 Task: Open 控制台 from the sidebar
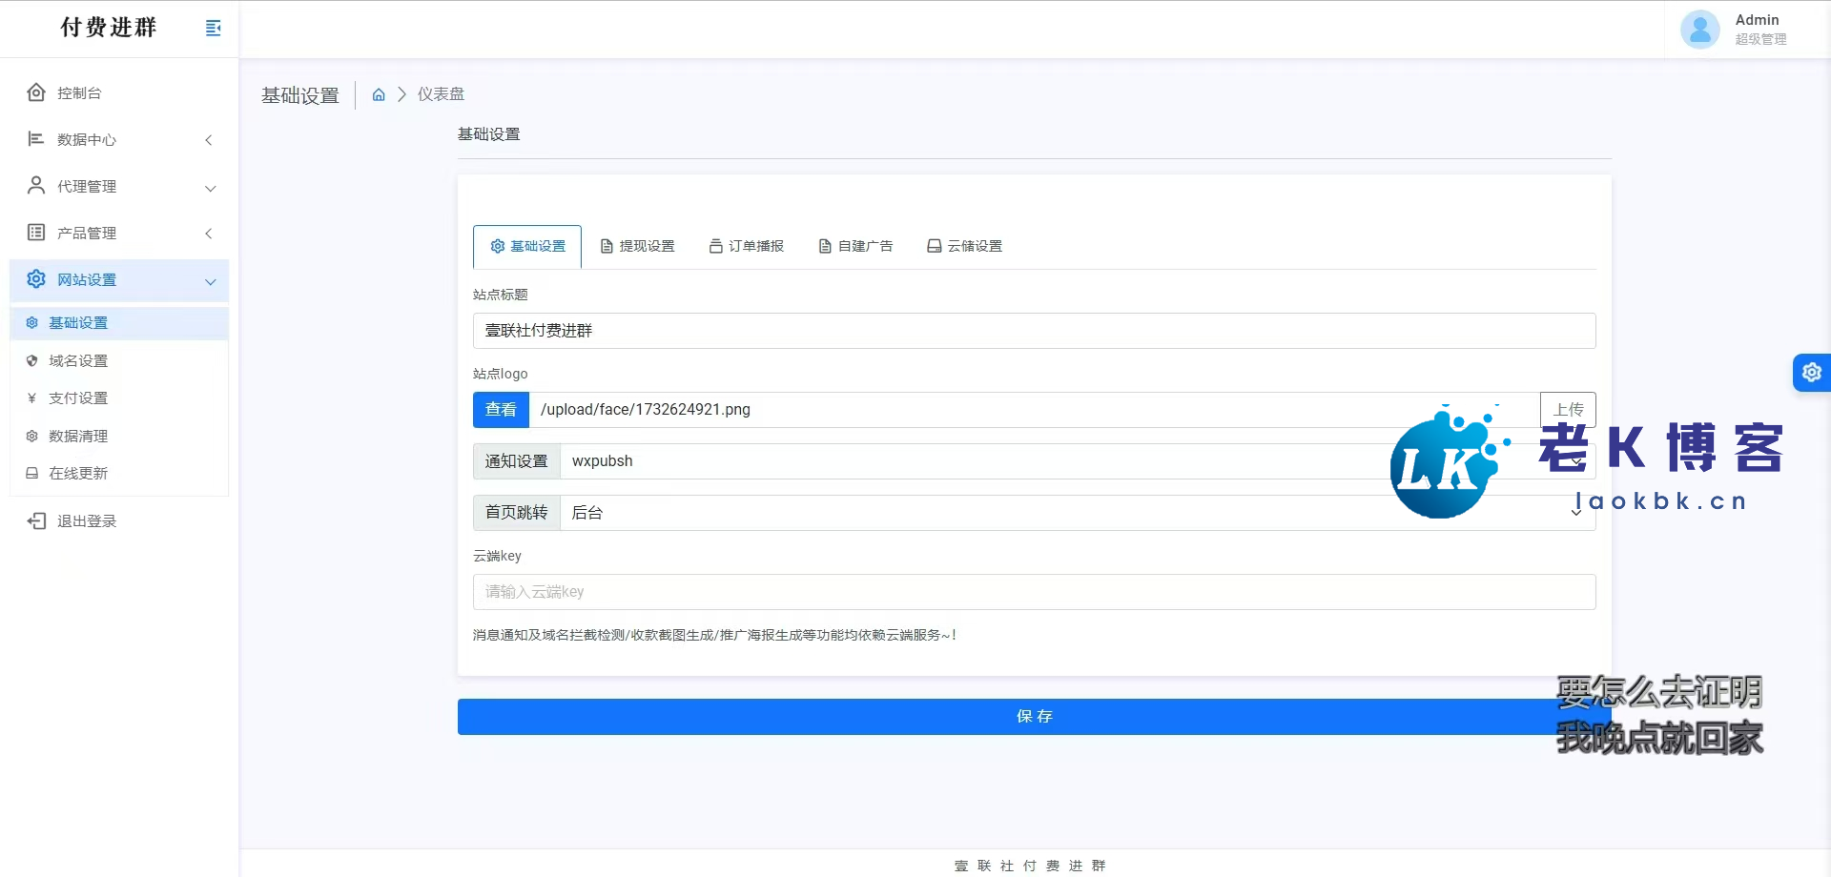(x=79, y=93)
